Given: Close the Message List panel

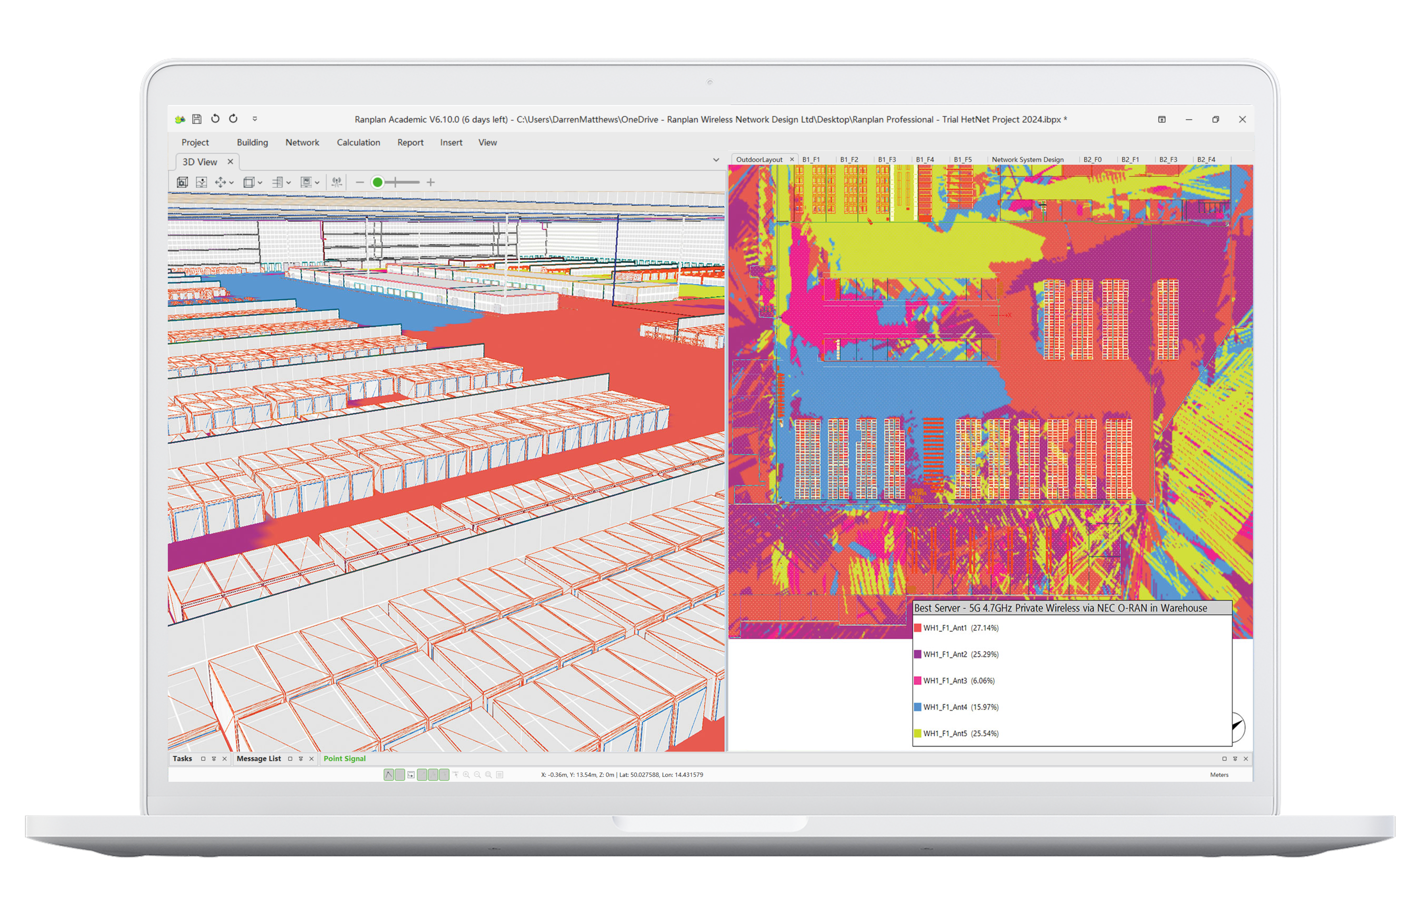Looking at the screenshot, I should coord(311,759).
